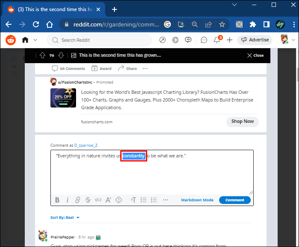Bookmark this page with the star icon
299x247 pixels.
[x=222, y=24]
